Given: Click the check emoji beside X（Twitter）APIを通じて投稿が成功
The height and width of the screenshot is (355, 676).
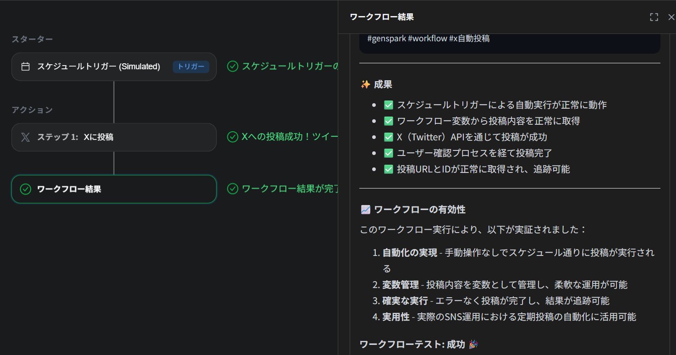Looking at the screenshot, I should [x=389, y=137].
